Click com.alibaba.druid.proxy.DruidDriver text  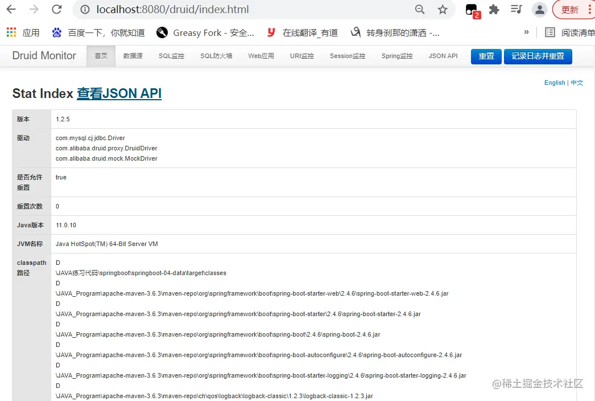pyautogui.click(x=106, y=148)
